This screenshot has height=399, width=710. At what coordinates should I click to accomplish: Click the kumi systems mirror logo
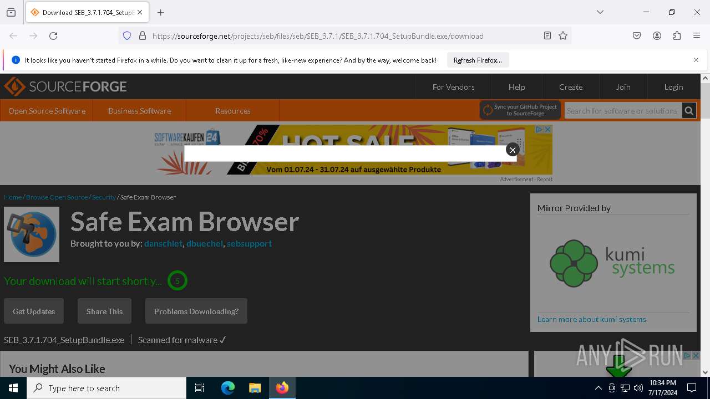click(612, 263)
